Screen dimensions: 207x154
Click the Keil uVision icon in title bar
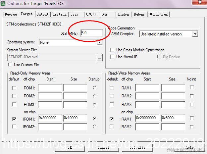pyautogui.click(x=3, y=3)
